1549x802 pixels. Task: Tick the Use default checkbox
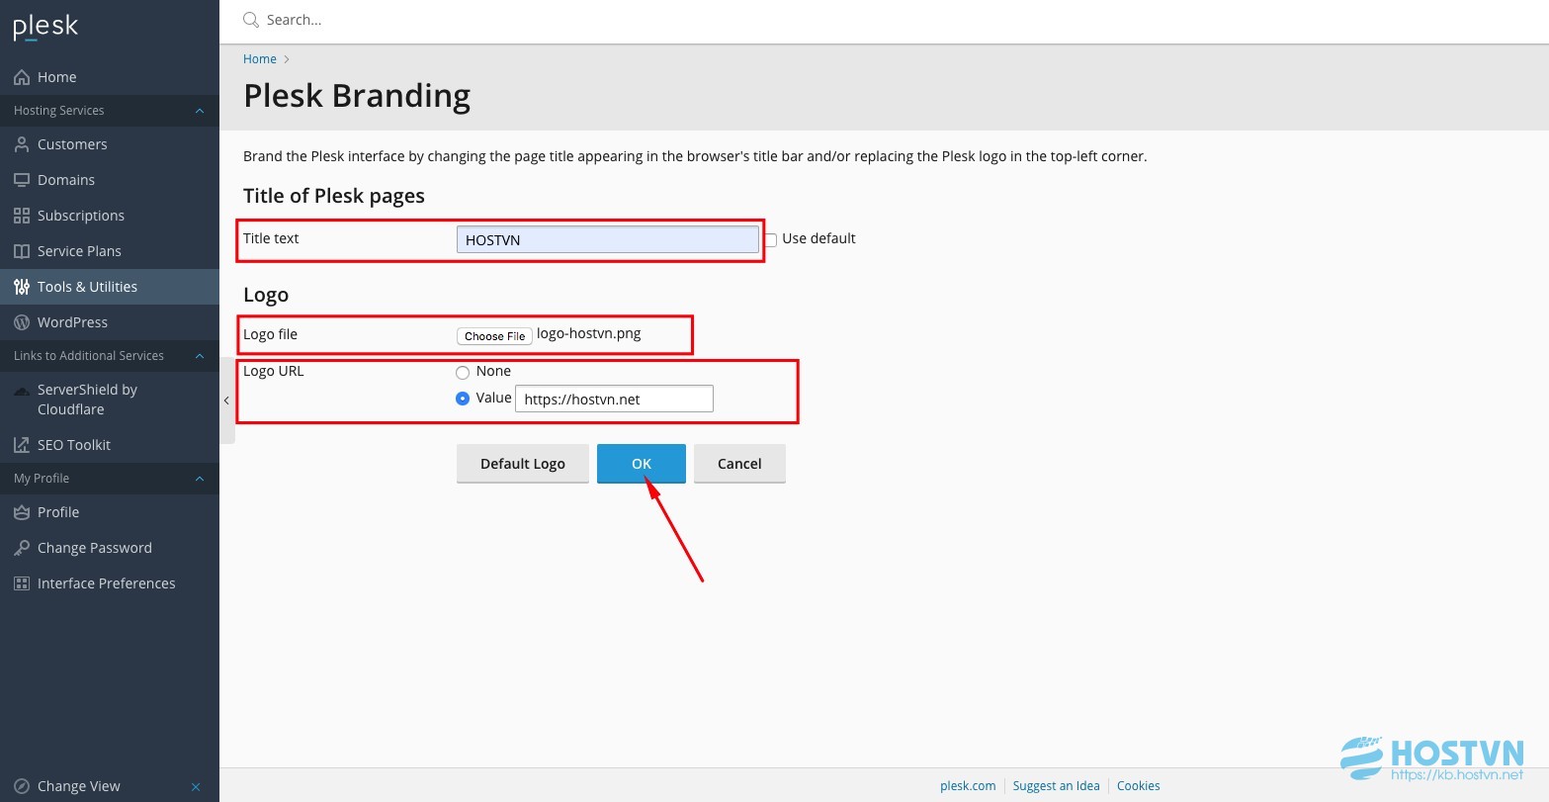tap(770, 239)
